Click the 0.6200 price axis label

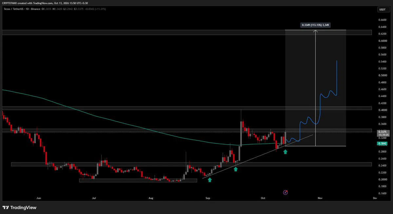tap(382, 34)
